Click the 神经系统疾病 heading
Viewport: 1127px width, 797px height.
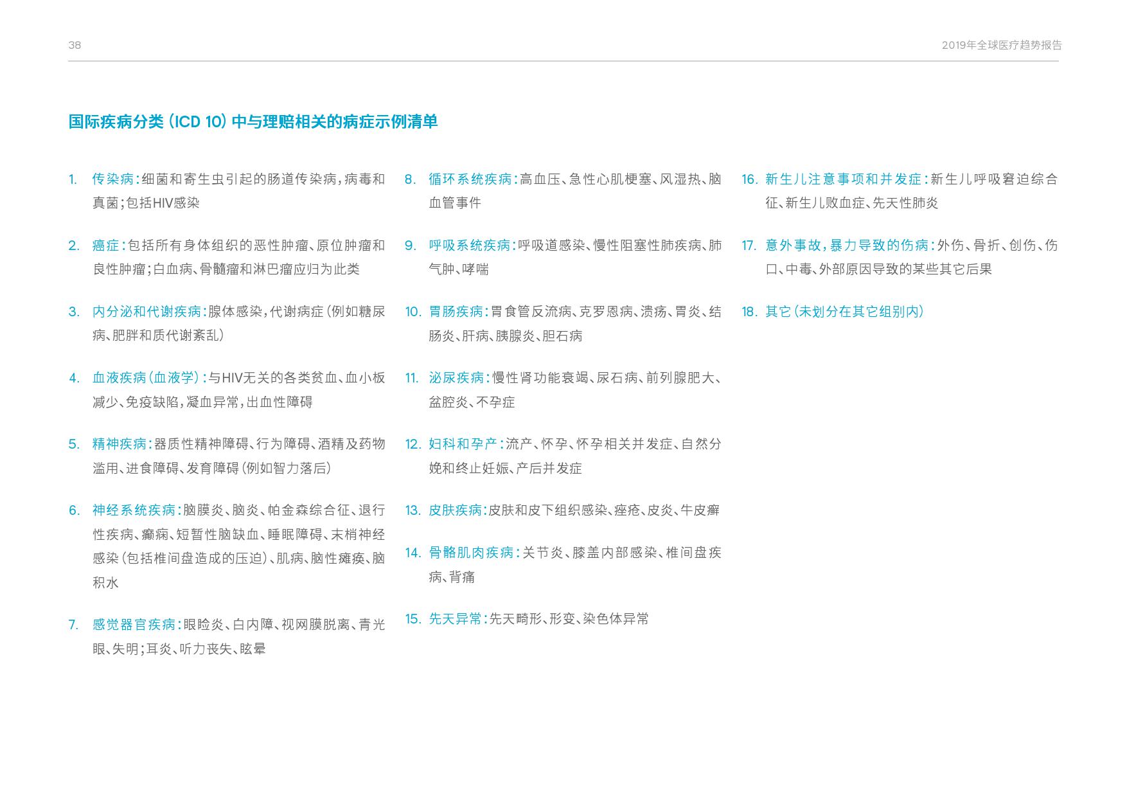[x=134, y=510]
